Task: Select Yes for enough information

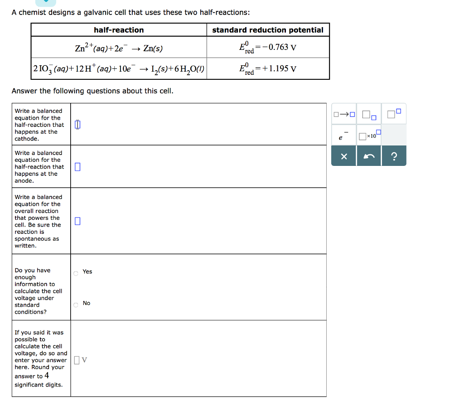Action: click(x=76, y=273)
